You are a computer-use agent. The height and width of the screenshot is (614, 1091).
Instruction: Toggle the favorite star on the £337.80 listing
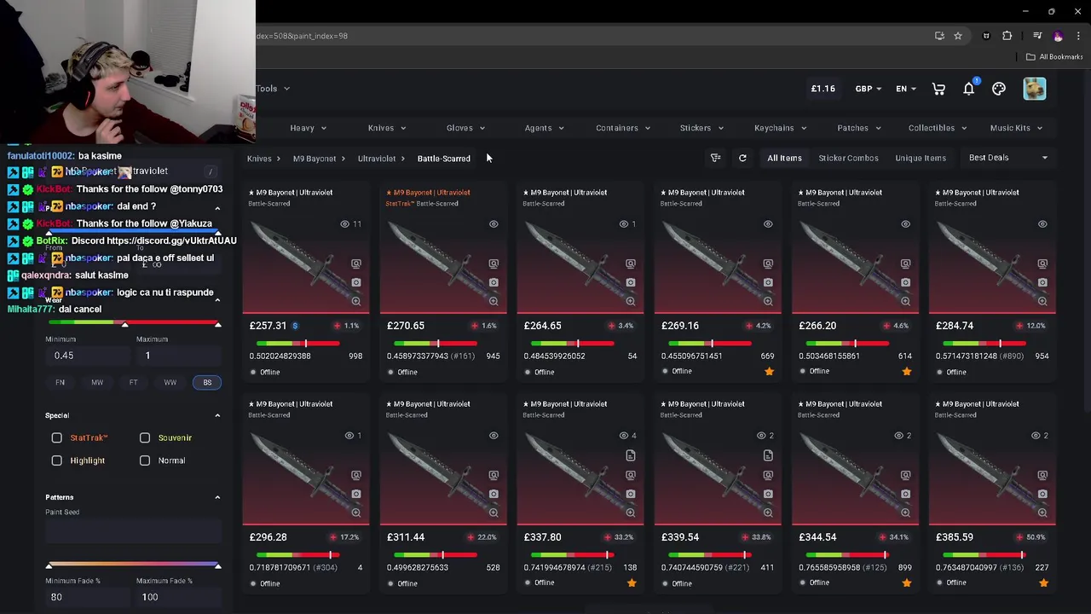632,583
